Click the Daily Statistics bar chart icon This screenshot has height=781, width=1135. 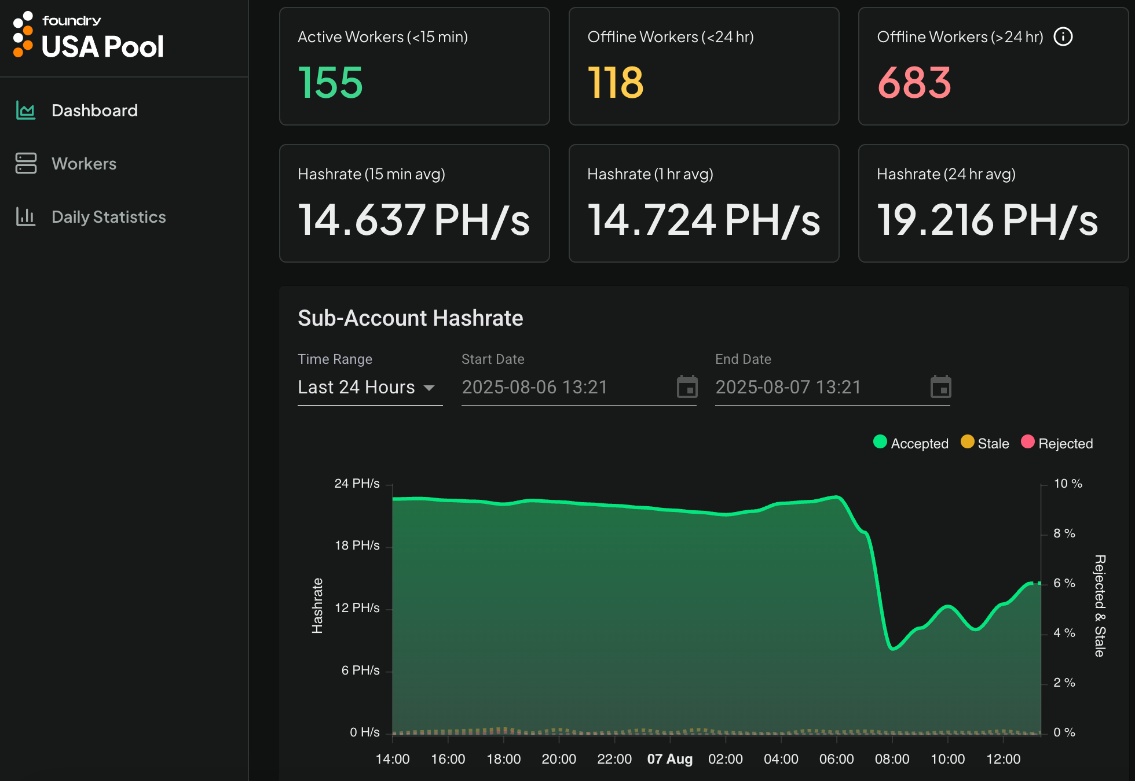[25, 217]
